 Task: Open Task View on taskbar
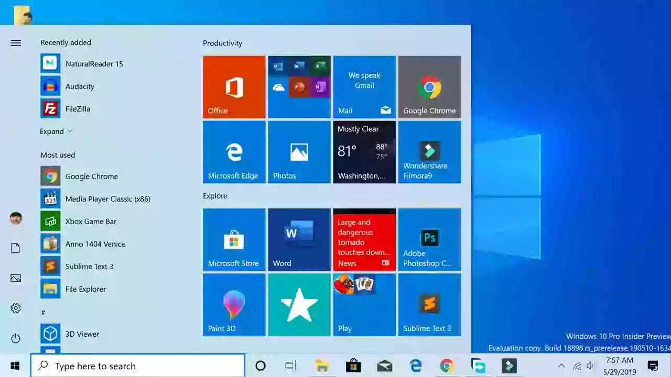[x=290, y=366]
